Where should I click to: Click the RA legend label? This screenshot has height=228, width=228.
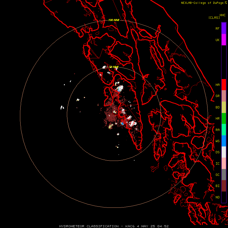[x=217, y=130]
